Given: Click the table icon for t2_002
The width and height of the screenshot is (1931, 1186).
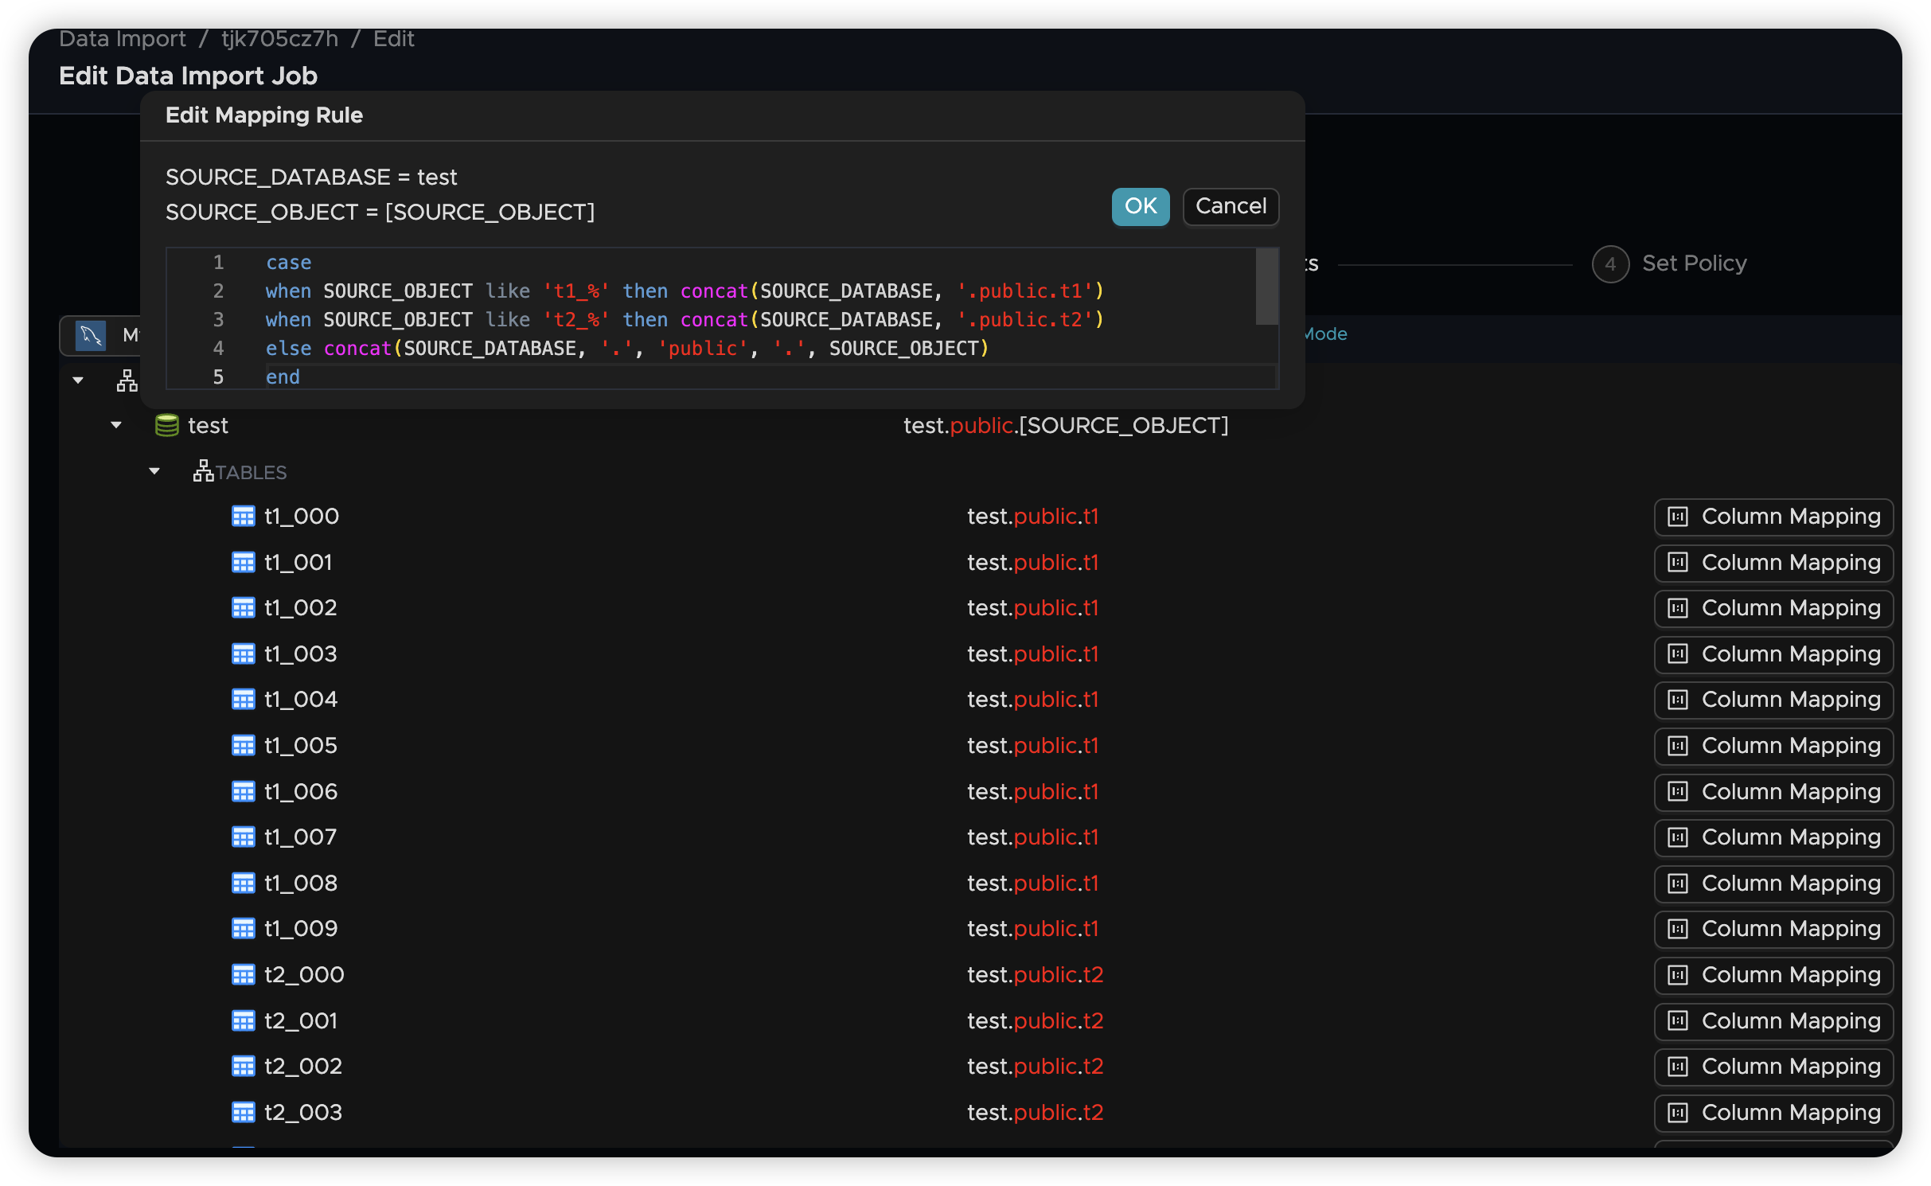Looking at the screenshot, I should point(243,1067).
